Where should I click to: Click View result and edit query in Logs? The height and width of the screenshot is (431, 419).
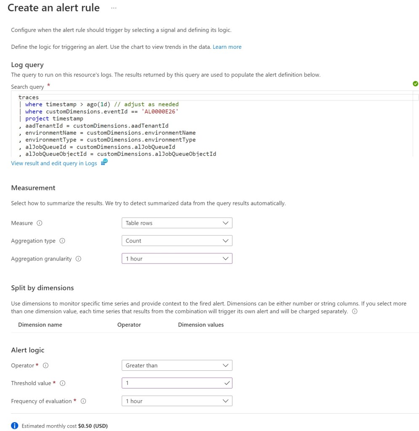tap(54, 163)
